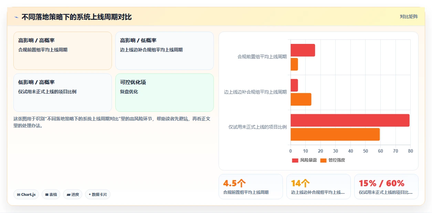
Task: Select the 高影响 / 低概率 matrix card
Action: point(165,51)
